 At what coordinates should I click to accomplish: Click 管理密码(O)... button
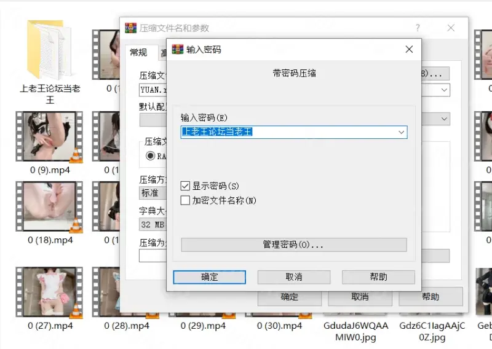[294, 245]
